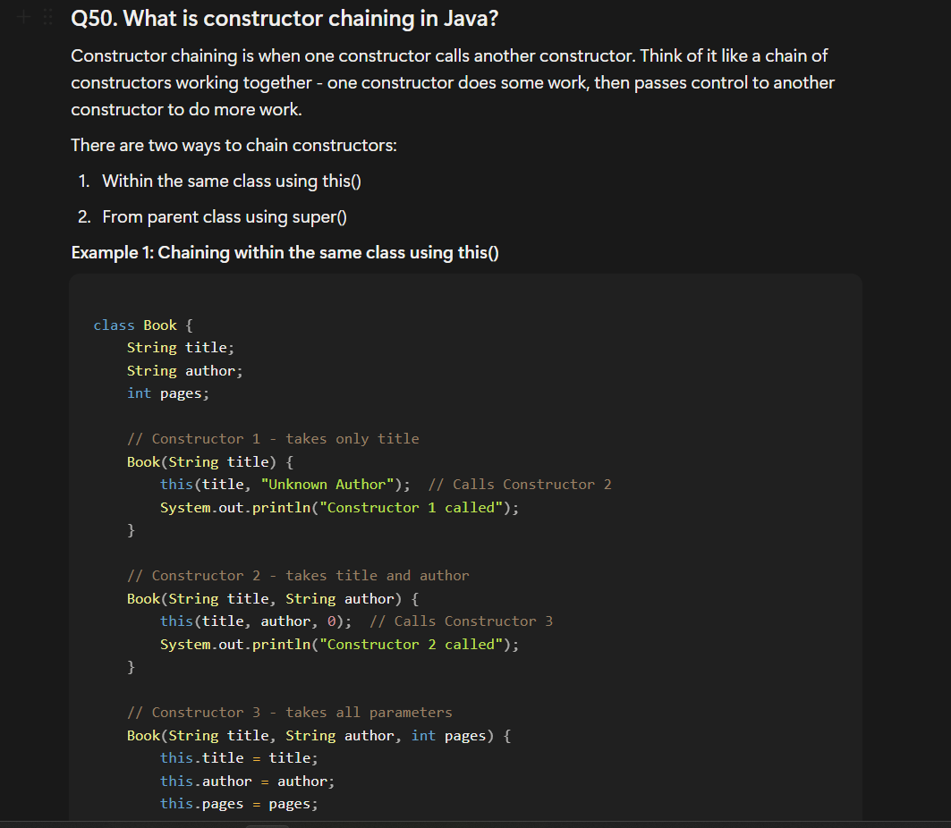Click the println line with "Constructor 1 called"
This screenshot has width=951, height=828.
pos(340,507)
